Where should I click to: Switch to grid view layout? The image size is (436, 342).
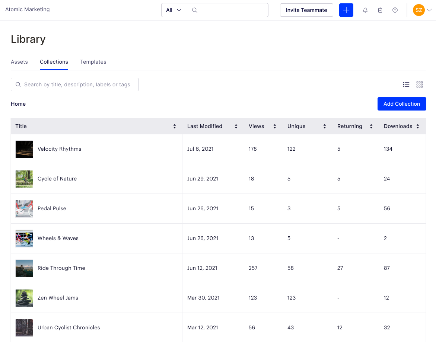point(420,84)
